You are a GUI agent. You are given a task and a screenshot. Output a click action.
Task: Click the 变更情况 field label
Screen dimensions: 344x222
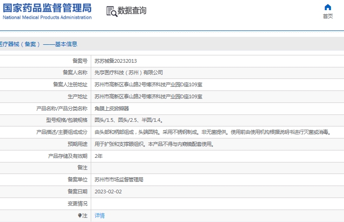78,204
